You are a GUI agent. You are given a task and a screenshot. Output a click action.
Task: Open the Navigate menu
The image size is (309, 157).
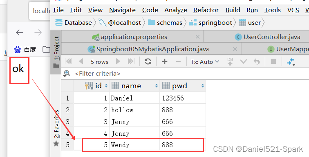pyautogui.click(x=122, y=10)
